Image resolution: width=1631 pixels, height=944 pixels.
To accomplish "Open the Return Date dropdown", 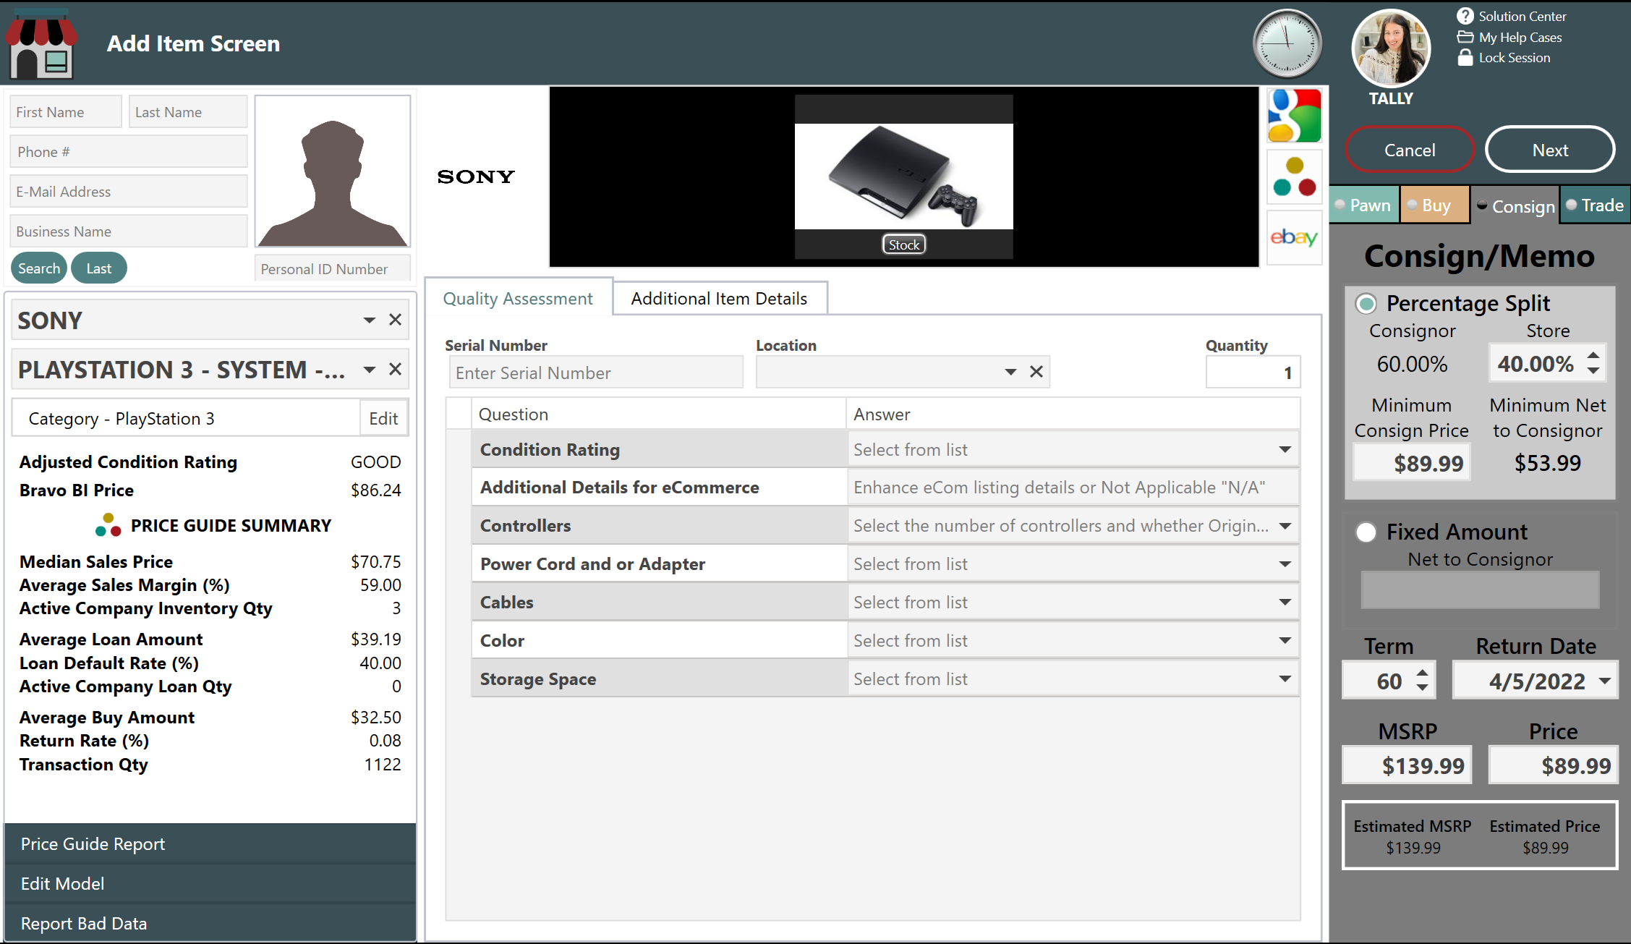I will (1604, 681).
